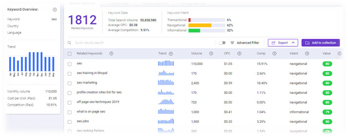Viewport: 348px width, 137px height.
Task: Click CPC value $0.59
Action: [x=228, y=83]
